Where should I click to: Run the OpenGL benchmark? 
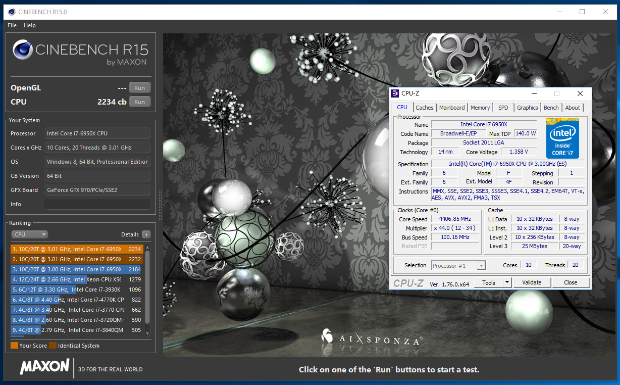click(x=140, y=88)
